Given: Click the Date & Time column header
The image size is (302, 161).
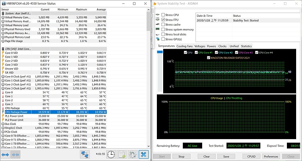Looking at the screenshot, I should (214, 16).
